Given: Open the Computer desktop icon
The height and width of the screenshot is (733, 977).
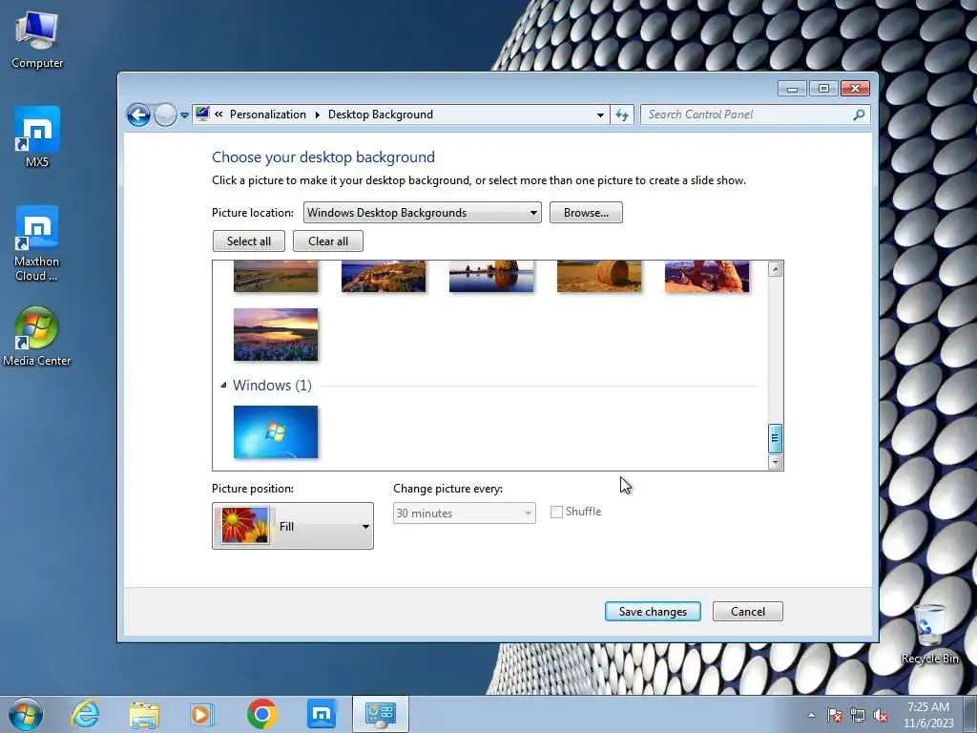Looking at the screenshot, I should [37, 40].
